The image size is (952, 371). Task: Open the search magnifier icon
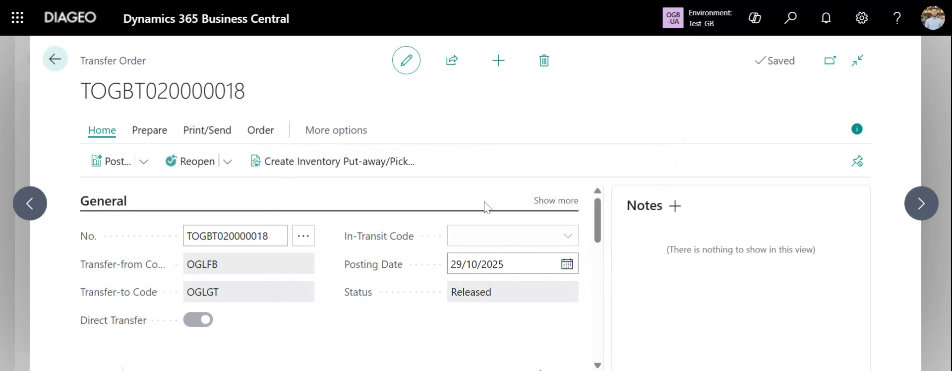[790, 18]
